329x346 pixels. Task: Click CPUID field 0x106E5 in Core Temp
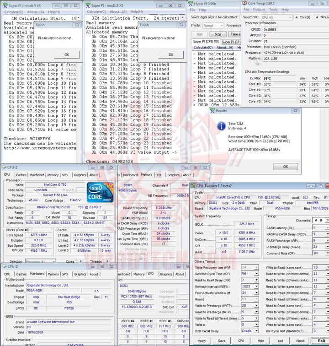pyautogui.click(x=296, y=30)
